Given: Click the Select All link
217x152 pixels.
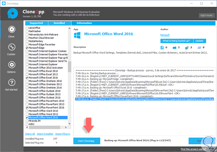Looking at the screenshot, I should [x=30, y=134].
